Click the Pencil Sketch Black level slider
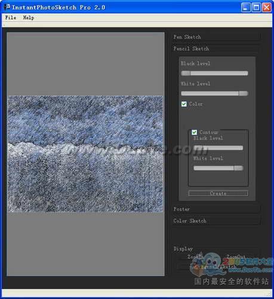The image size is (274, 299). click(214, 74)
